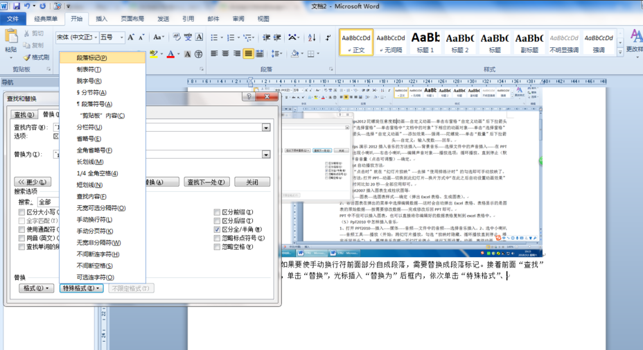Switch to the 查找 tab in dialog
The width and height of the screenshot is (643, 350).
pos(24,114)
